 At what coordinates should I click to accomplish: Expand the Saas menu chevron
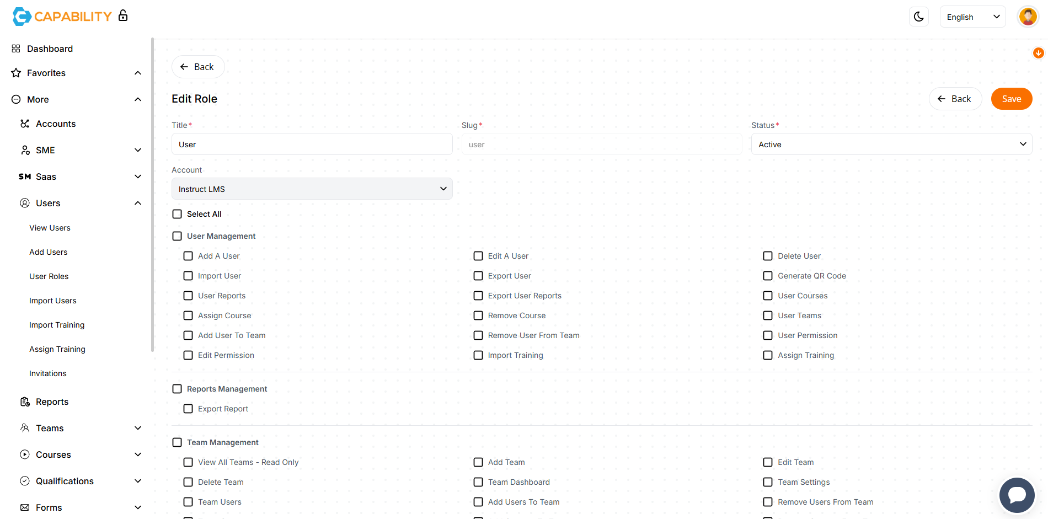coord(138,176)
